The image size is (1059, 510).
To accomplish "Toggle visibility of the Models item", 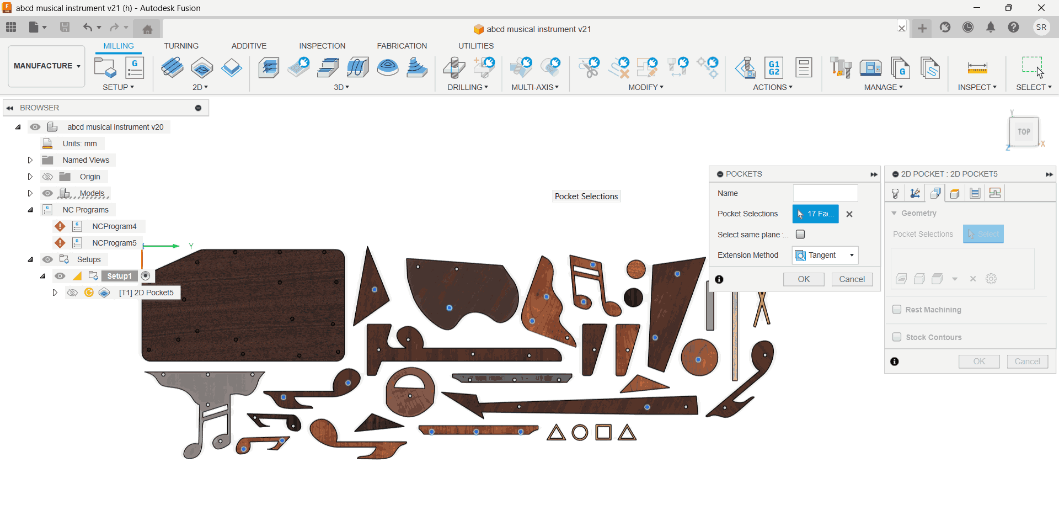I will (x=48, y=193).
